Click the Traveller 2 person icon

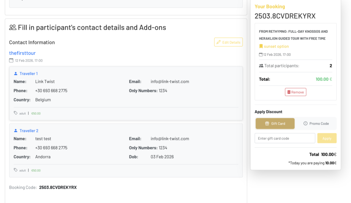pyautogui.click(x=16, y=131)
